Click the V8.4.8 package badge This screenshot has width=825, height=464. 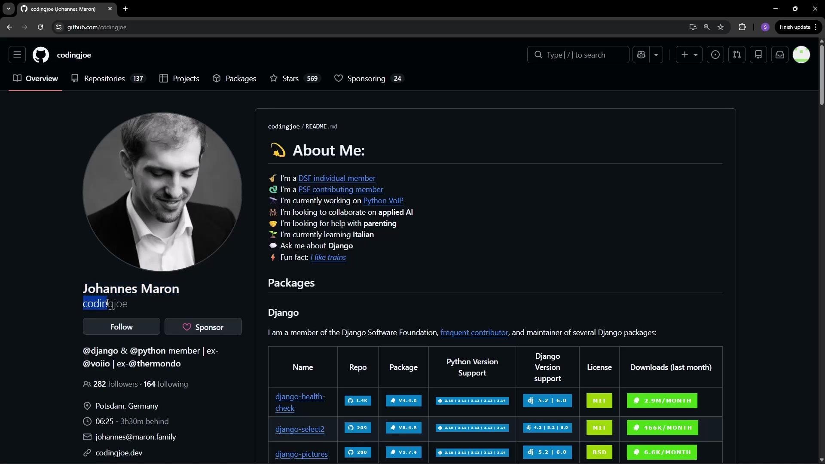tap(403, 428)
